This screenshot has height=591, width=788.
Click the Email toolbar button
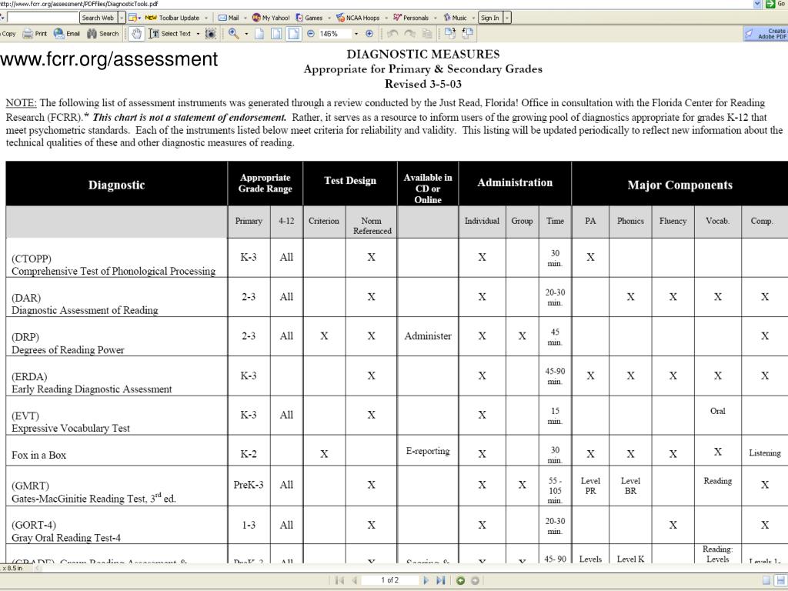(67, 34)
